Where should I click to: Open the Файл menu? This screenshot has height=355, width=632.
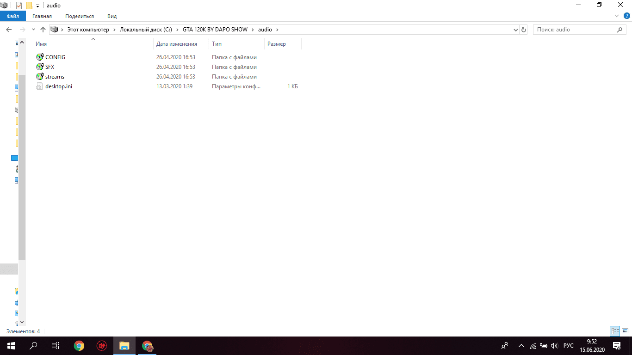click(12, 16)
